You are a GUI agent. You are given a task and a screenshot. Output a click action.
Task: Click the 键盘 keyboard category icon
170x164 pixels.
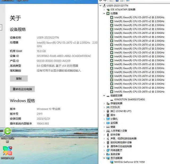[x=108, y=127]
